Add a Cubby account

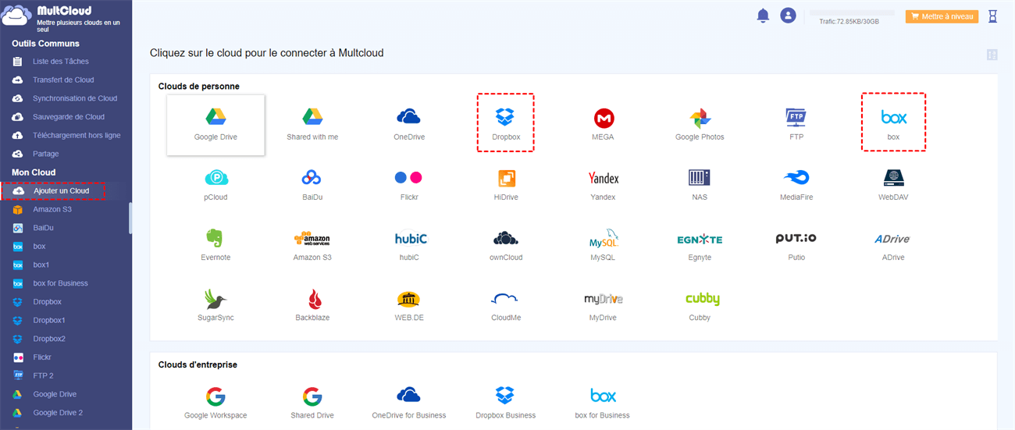(702, 306)
